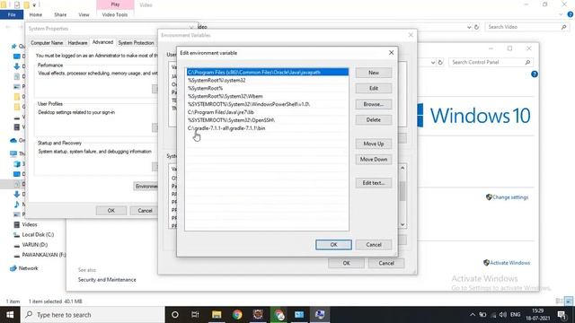Select Videos in navigation pane
This screenshot has height=323, width=575.
[x=30, y=224]
